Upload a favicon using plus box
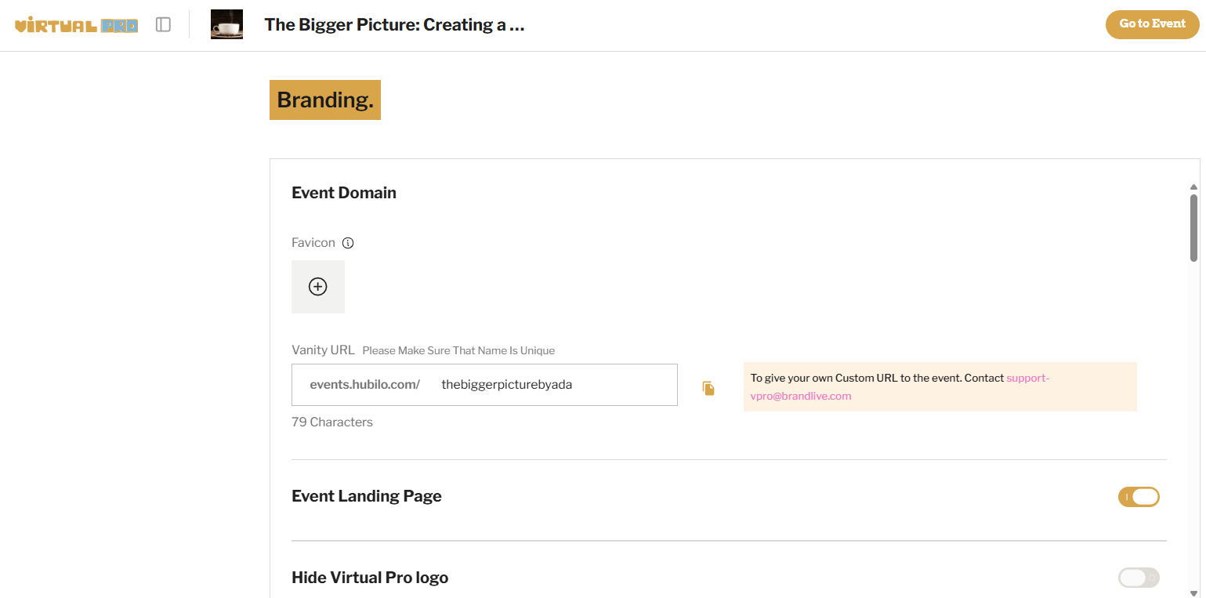The image size is (1206, 598). tap(318, 287)
